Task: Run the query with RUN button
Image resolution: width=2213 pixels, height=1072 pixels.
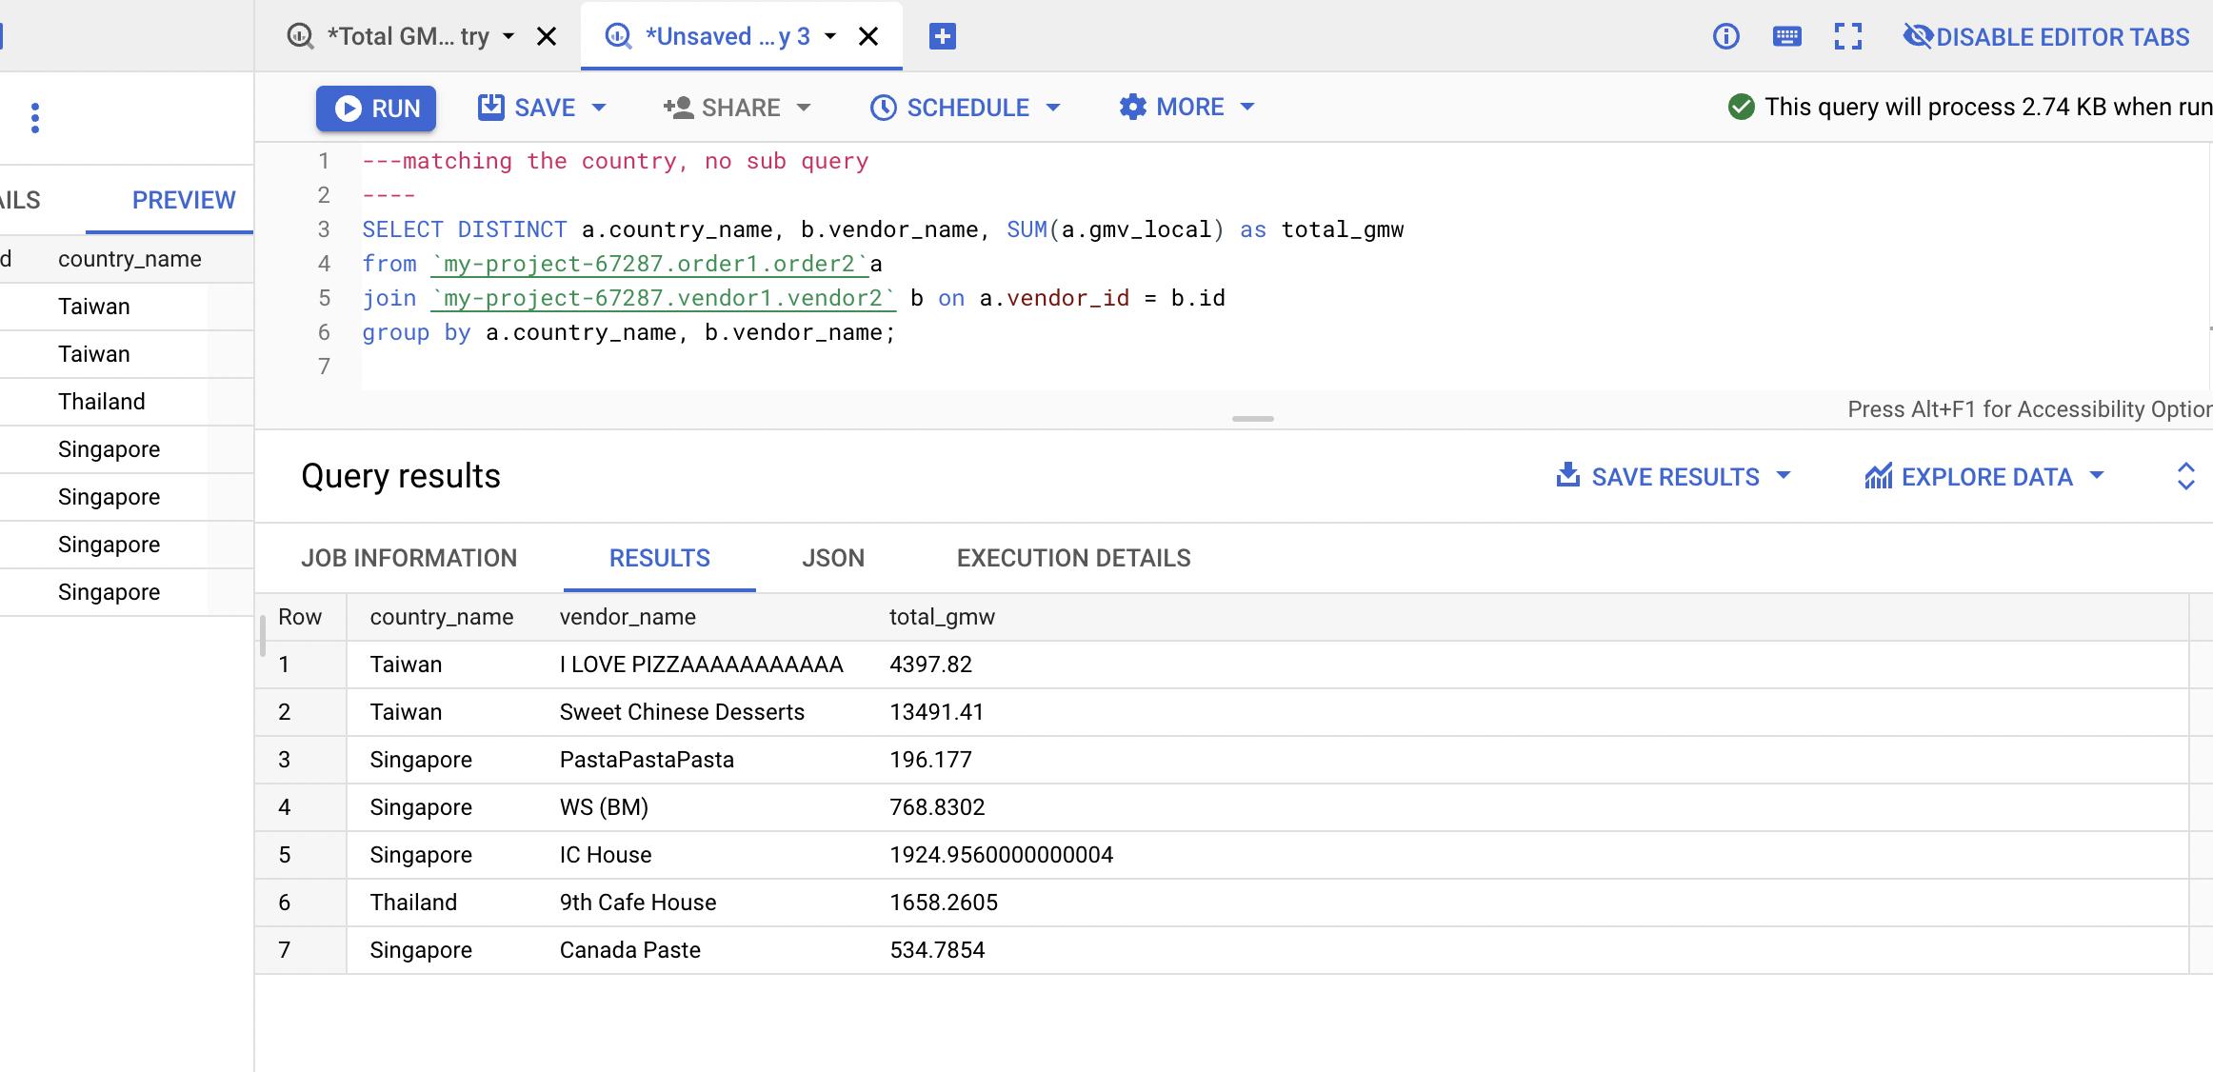Action: coord(376,109)
